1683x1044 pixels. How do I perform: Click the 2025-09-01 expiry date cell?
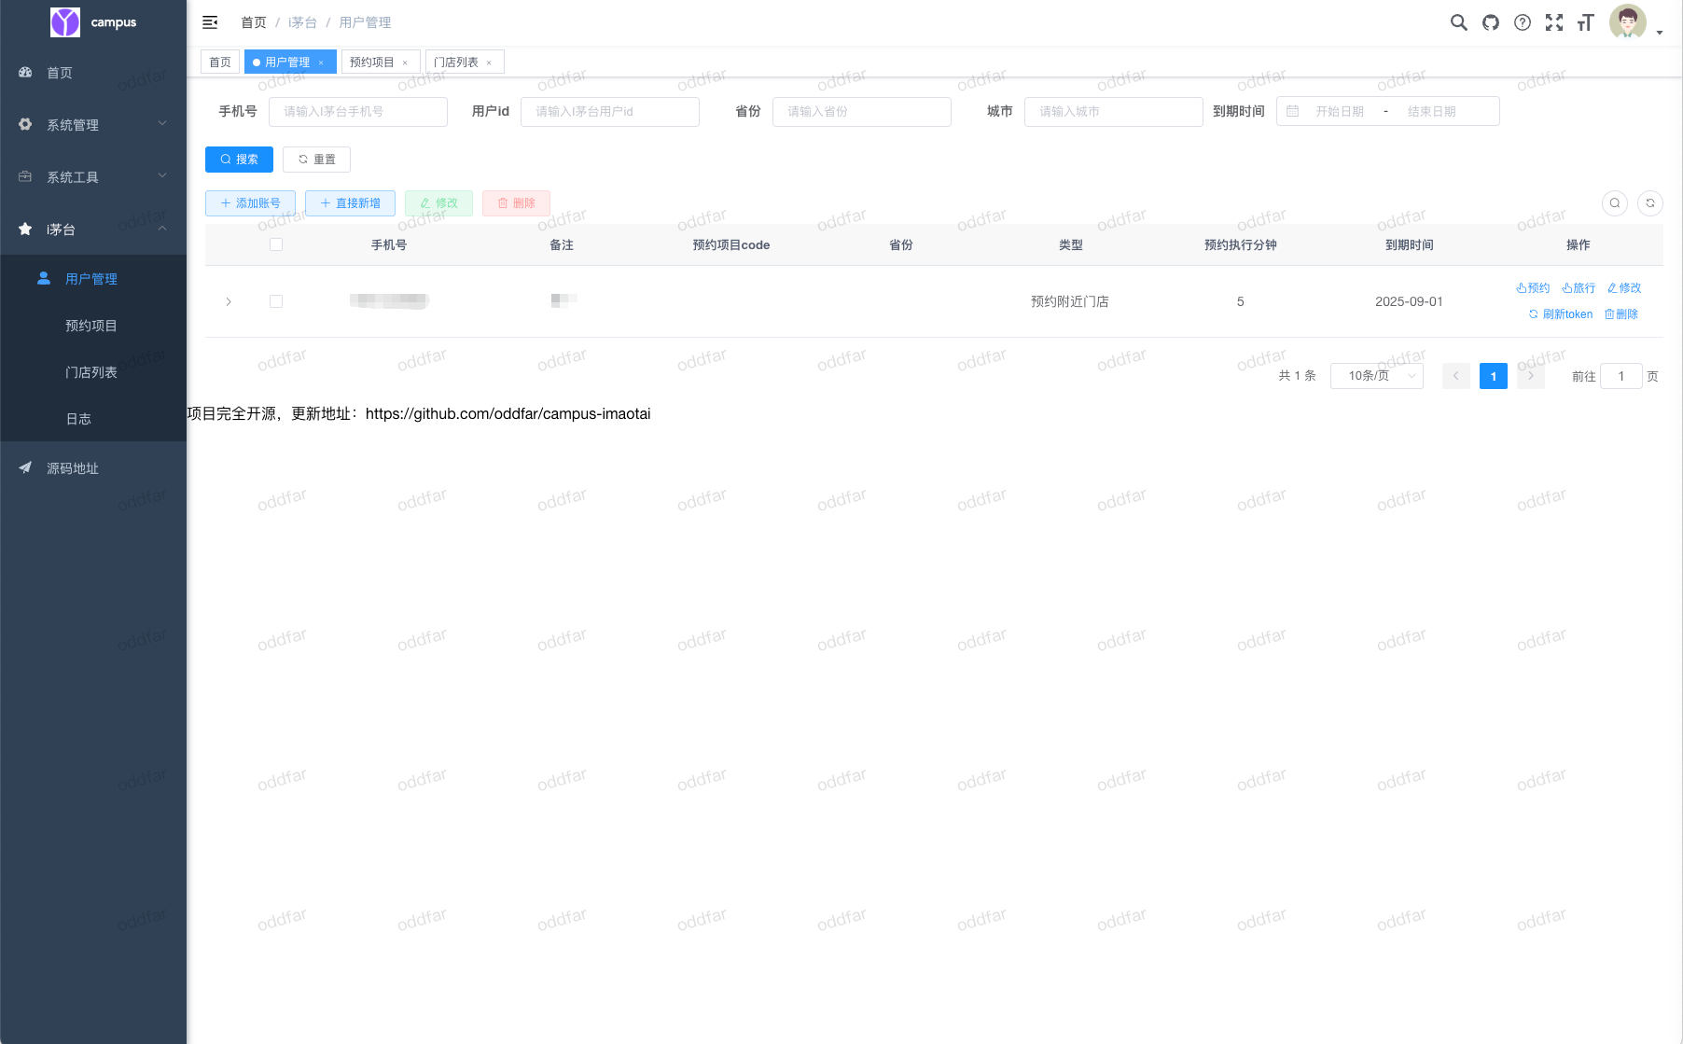click(1409, 301)
